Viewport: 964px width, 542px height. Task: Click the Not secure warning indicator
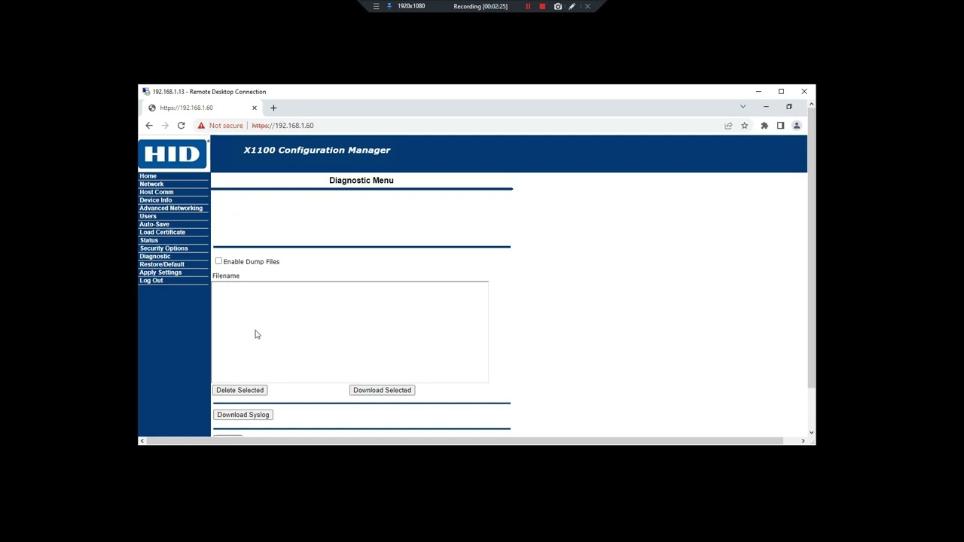coord(221,126)
